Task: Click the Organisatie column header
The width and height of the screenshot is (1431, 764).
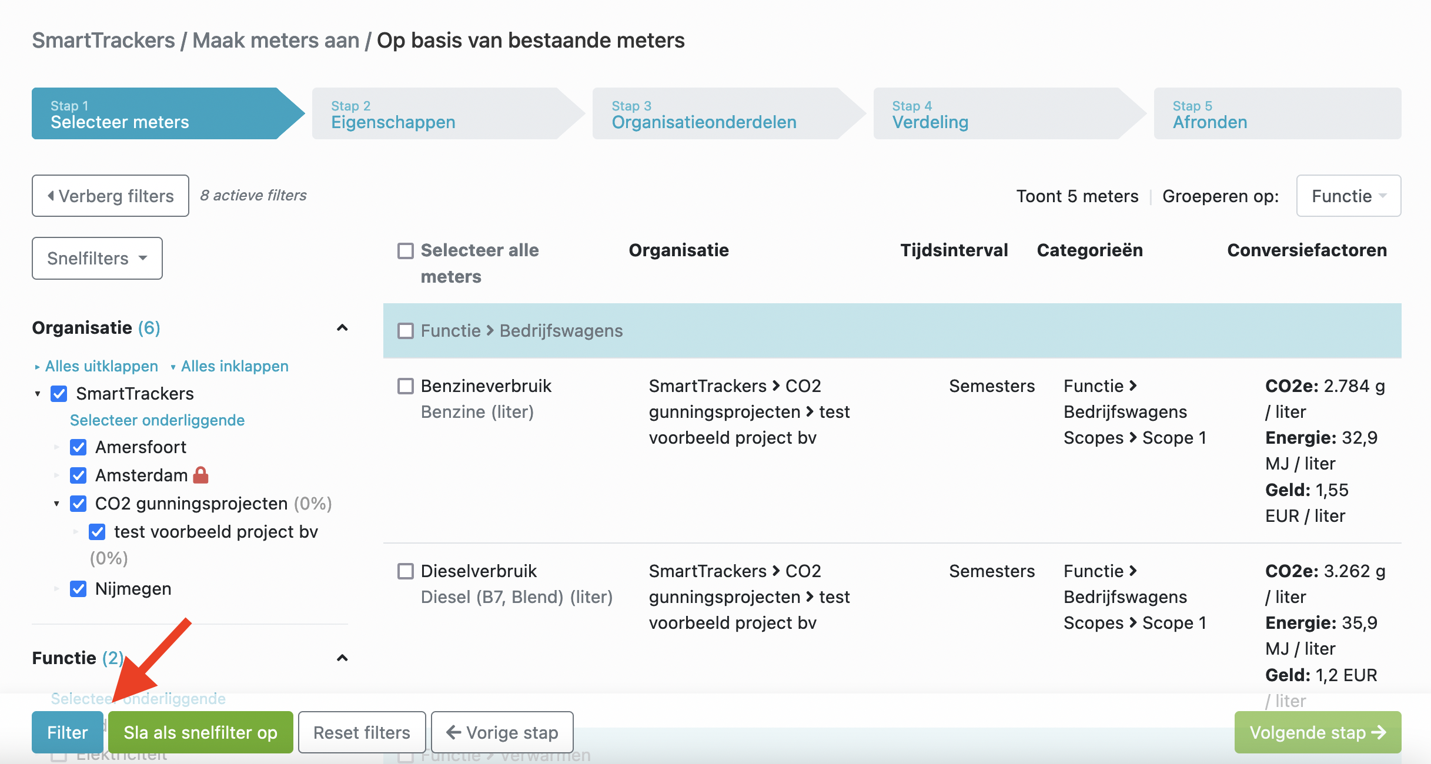Action: (678, 250)
